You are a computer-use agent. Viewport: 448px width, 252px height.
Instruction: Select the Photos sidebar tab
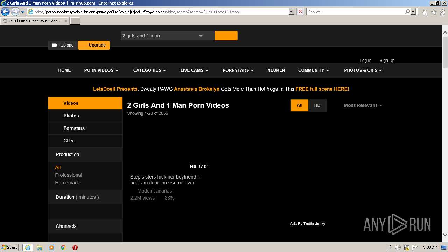(x=85, y=115)
